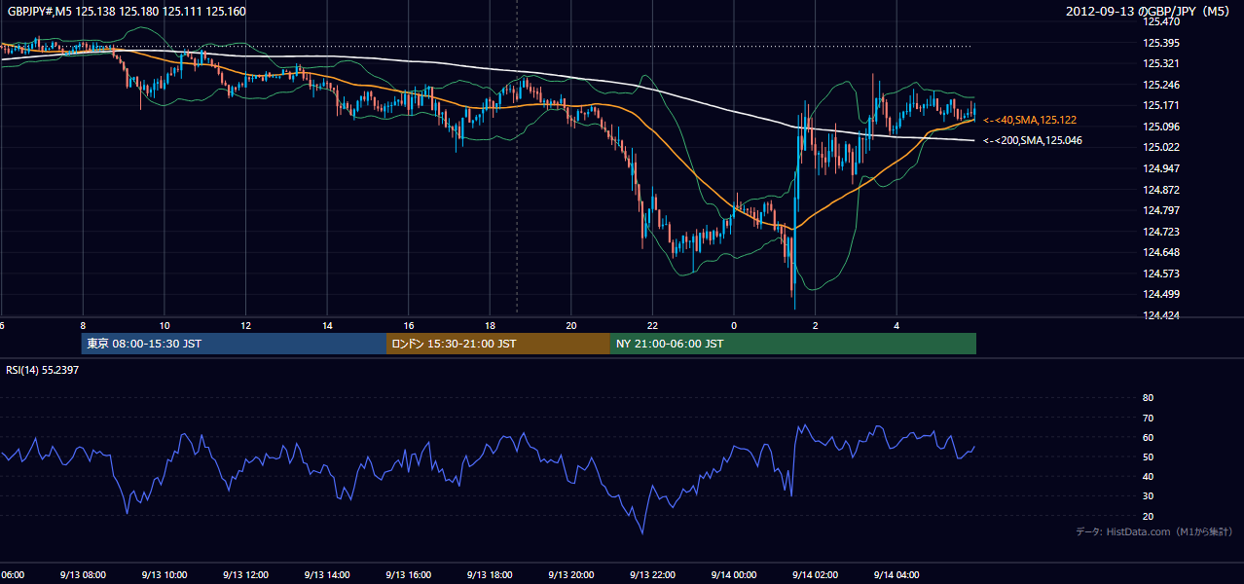Click hour tick 22 below price chart

[x=652, y=325]
